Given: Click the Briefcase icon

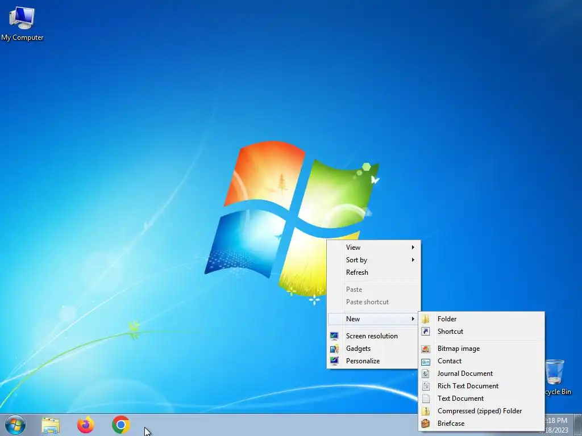Looking at the screenshot, I should [426, 424].
